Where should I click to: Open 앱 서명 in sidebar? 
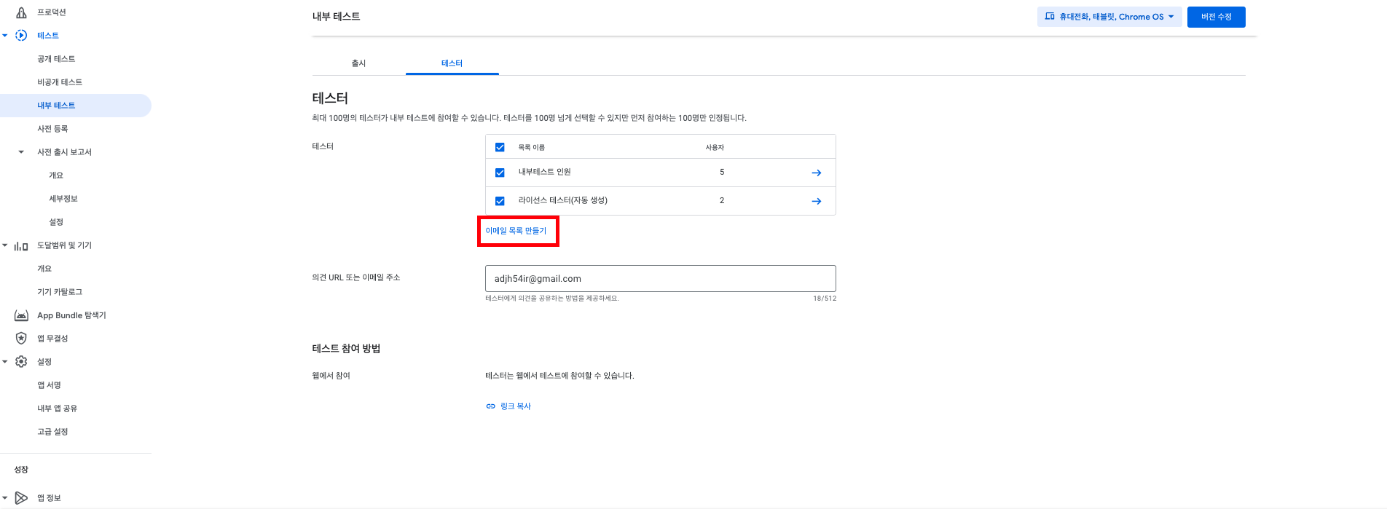(49, 385)
